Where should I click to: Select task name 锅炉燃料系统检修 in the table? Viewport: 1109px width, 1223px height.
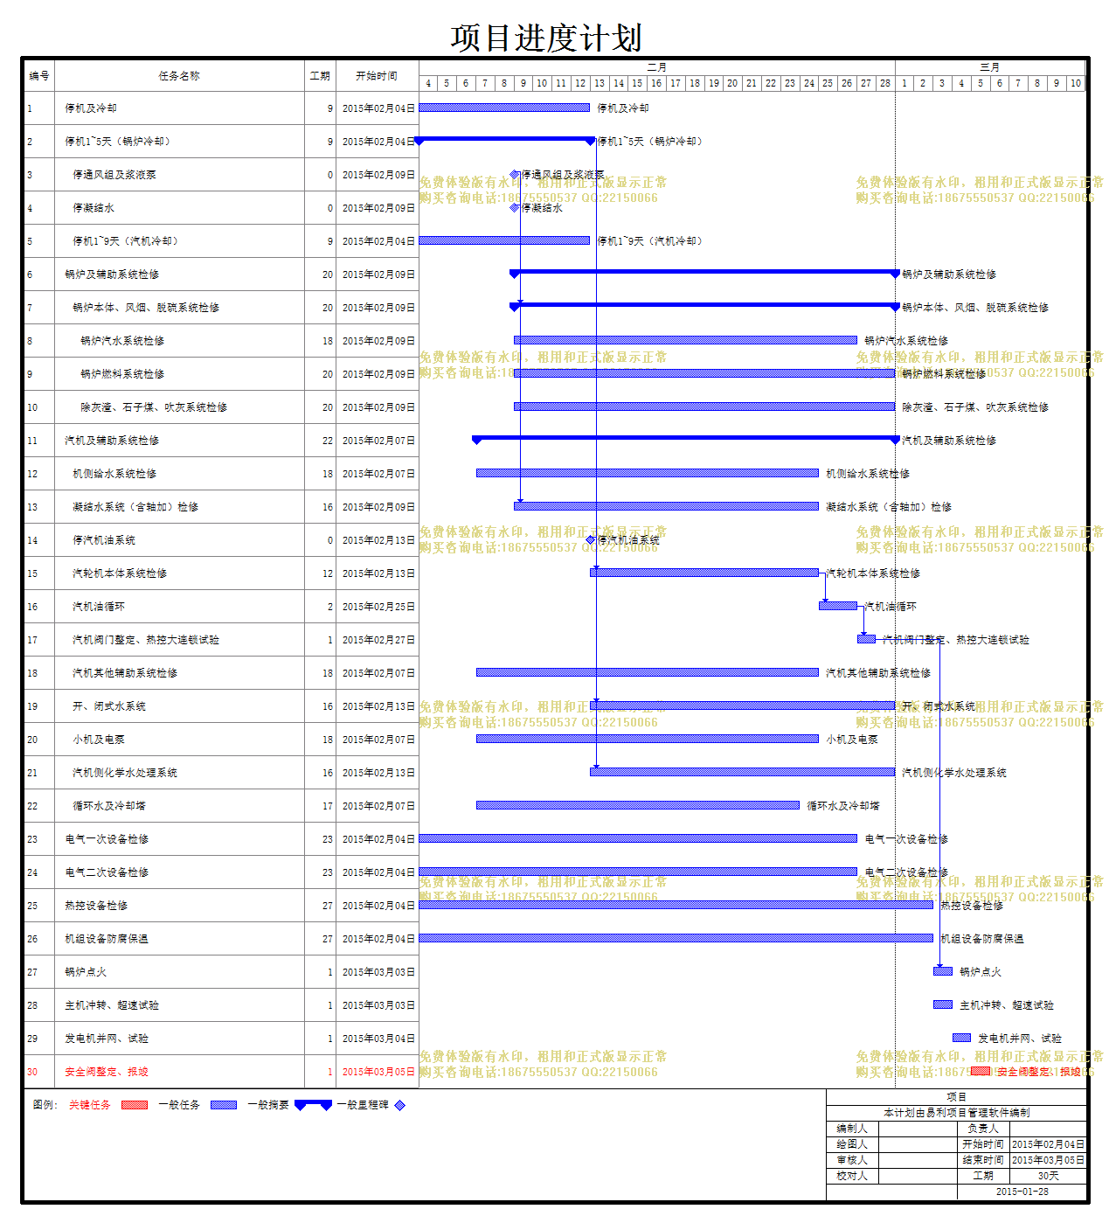[x=122, y=374]
